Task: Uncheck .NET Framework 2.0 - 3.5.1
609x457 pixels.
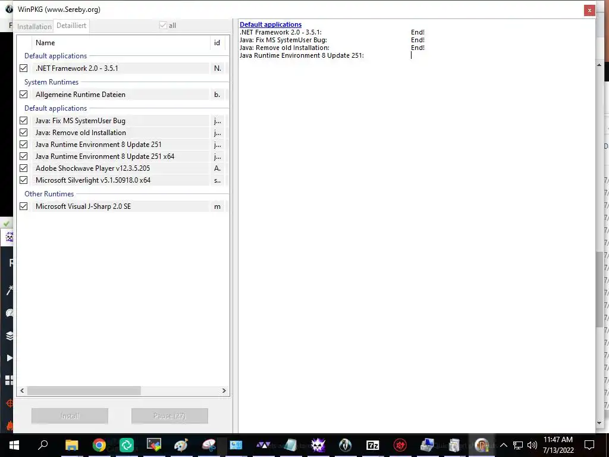Action: pos(24,68)
